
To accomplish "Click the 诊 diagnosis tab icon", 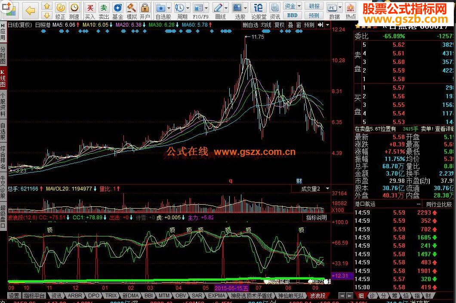I will (x=373, y=296).
